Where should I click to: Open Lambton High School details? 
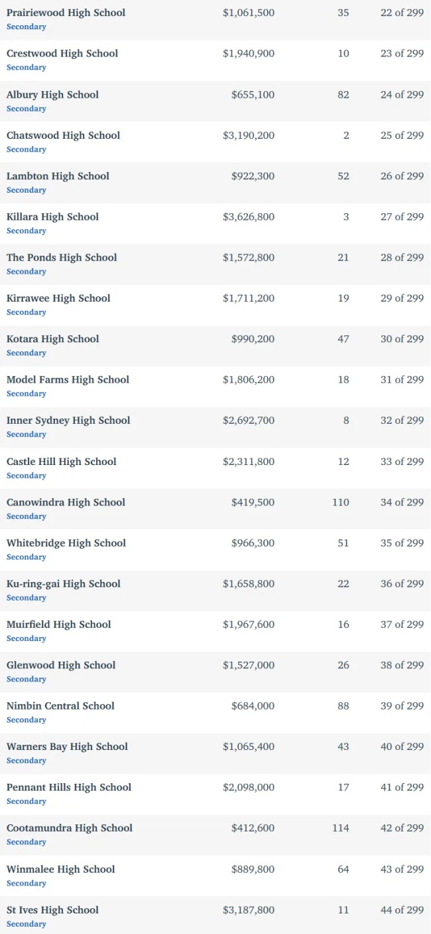58,176
